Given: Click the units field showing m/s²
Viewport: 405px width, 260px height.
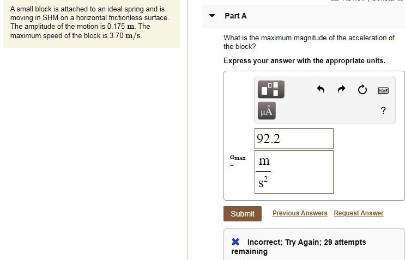Looking at the screenshot, I should tap(294, 172).
